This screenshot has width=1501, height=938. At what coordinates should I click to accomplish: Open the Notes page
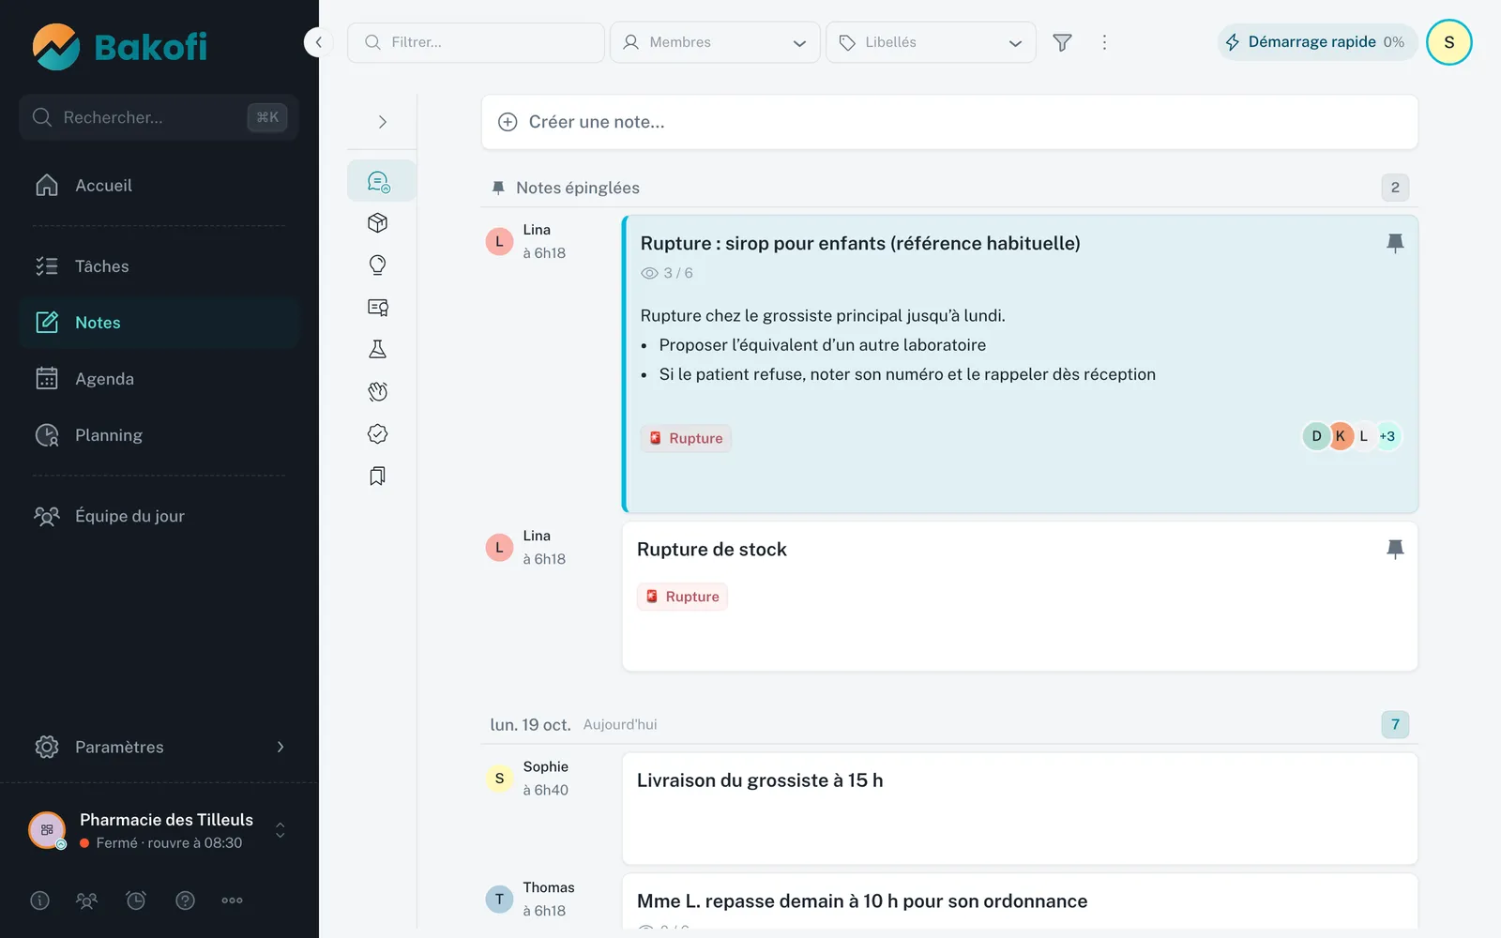click(159, 323)
